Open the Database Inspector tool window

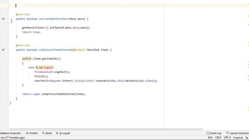11,133
